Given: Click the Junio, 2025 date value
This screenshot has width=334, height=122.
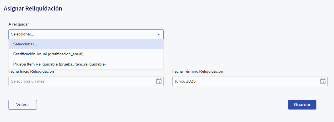Looking at the screenshot, I should point(185,81).
